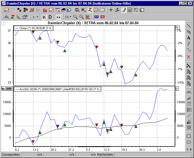Choose the parallel lines channel tool
The height and width of the screenshot is (158, 194).
point(189,32)
